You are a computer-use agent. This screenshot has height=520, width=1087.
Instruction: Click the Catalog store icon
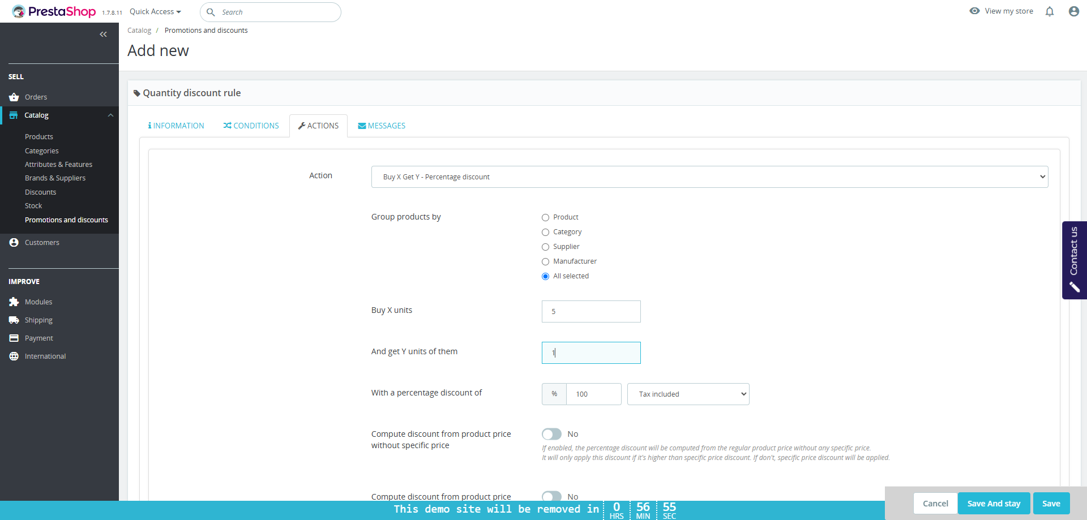(x=14, y=115)
